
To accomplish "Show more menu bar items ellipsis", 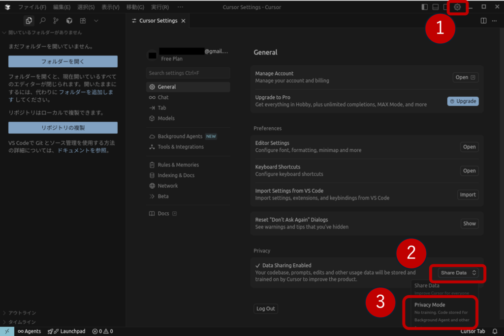I will point(180,7).
